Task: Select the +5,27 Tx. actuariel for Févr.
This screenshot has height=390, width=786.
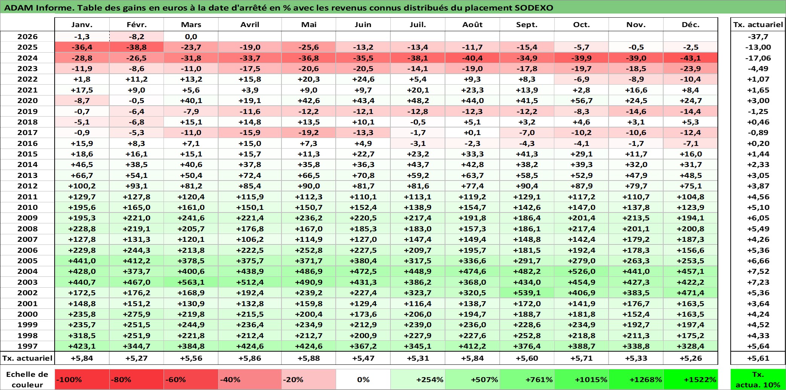Action: [x=136, y=358]
